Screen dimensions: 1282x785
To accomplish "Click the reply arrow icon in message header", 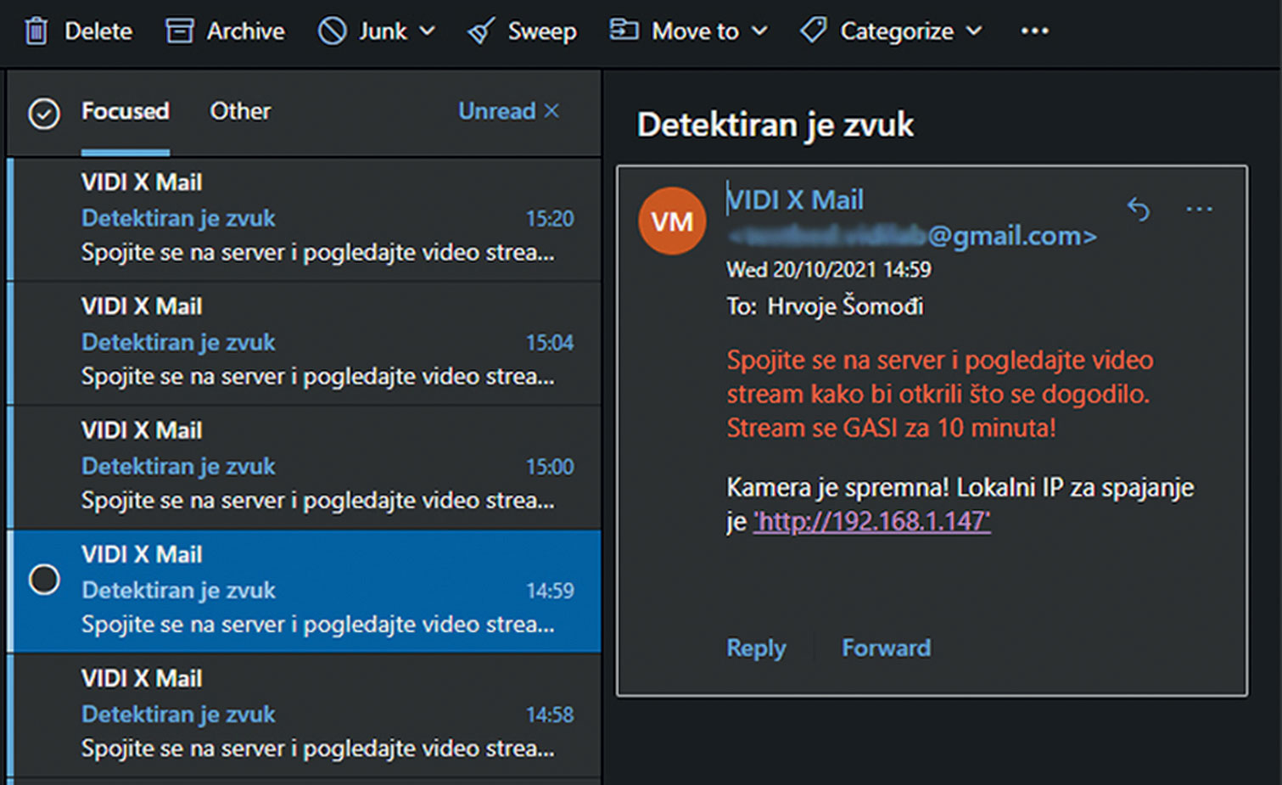I will point(1139,208).
